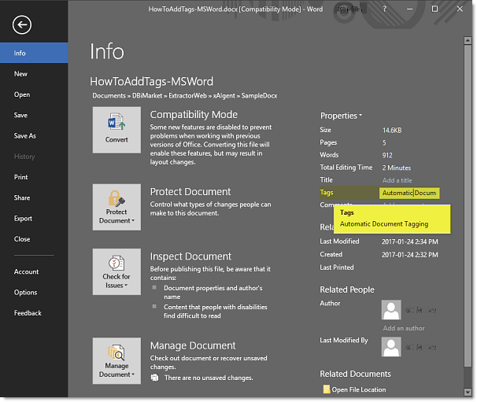Click the Related Documents heading
This screenshot has height=402, width=477.
tap(355, 374)
